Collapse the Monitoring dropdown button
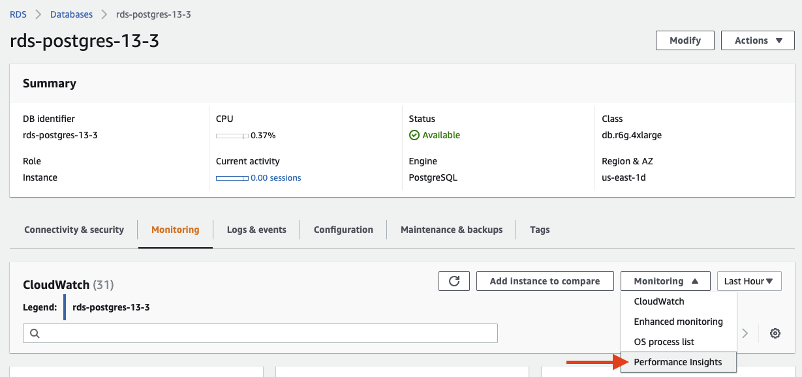The image size is (802, 377). (665, 281)
